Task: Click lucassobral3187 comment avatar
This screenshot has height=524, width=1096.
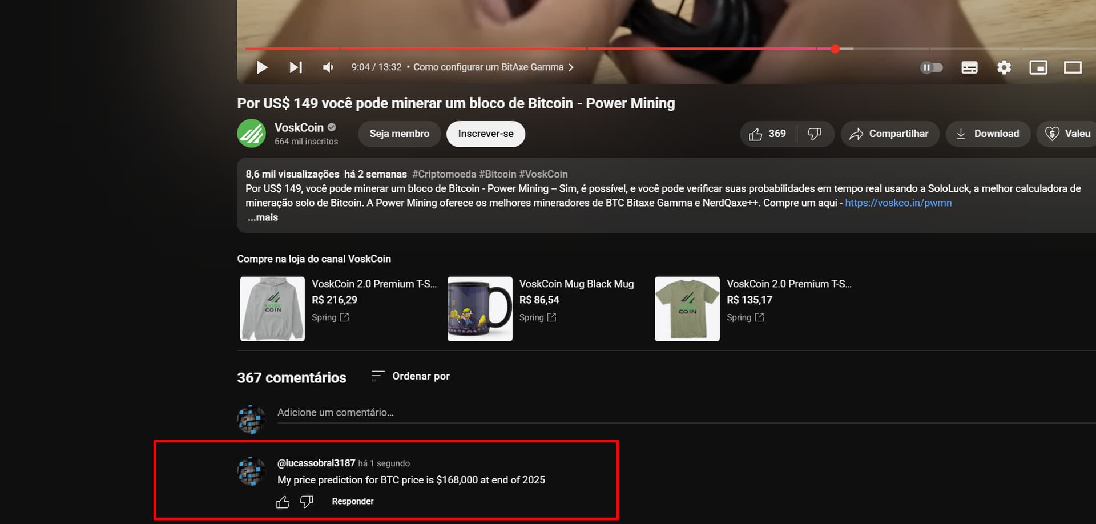Action: [251, 471]
